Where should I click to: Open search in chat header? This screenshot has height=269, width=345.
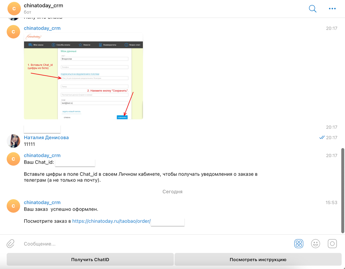[313, 9]
